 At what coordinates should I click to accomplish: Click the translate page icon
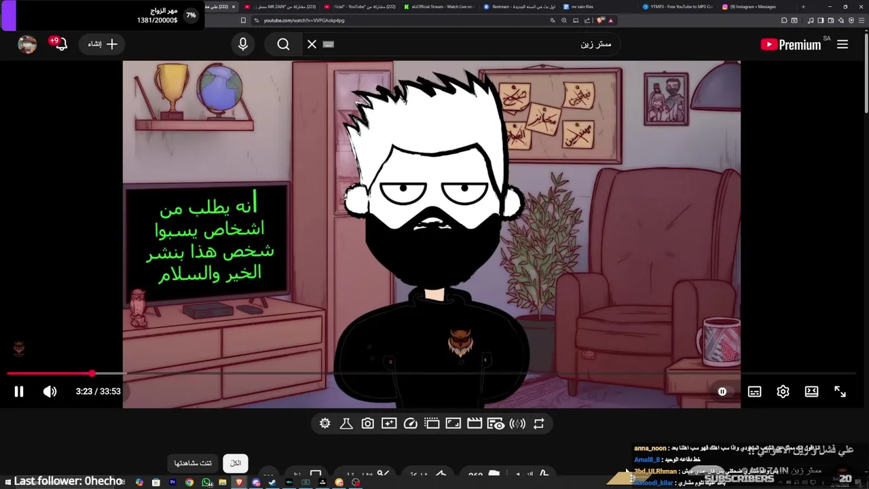(553, 20)
